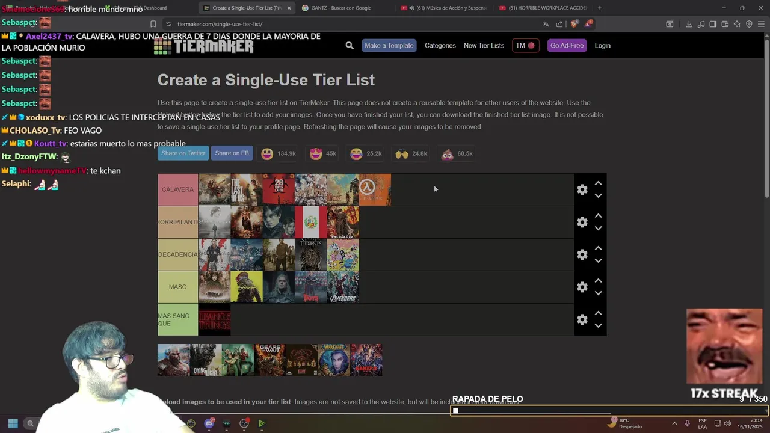Screen dimensions: 770x433
Task: Open Categories in TierMaker navigation
Action: (x=440, y=46)
